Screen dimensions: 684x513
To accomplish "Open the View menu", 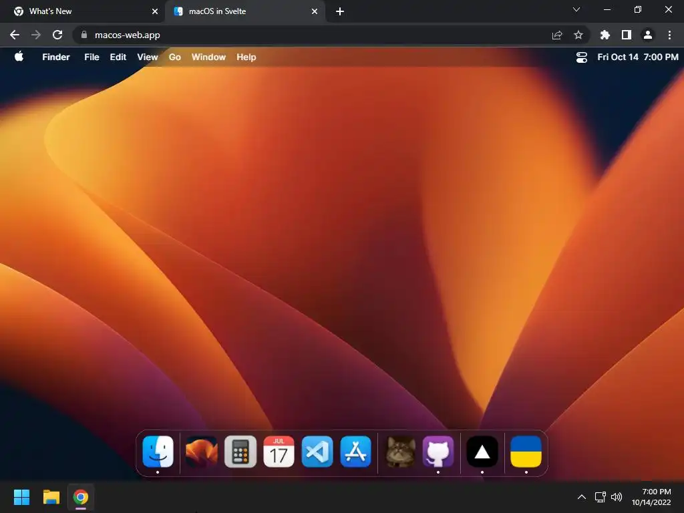I will click(x=148, y=57).
